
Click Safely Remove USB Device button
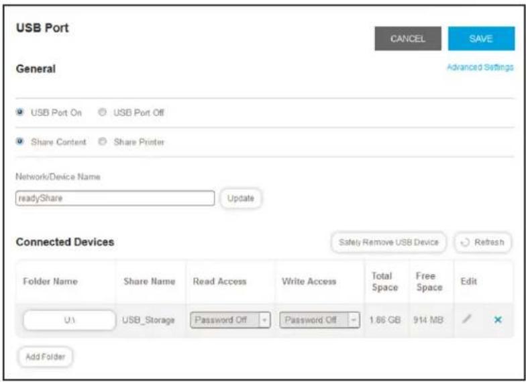point(388,243)
